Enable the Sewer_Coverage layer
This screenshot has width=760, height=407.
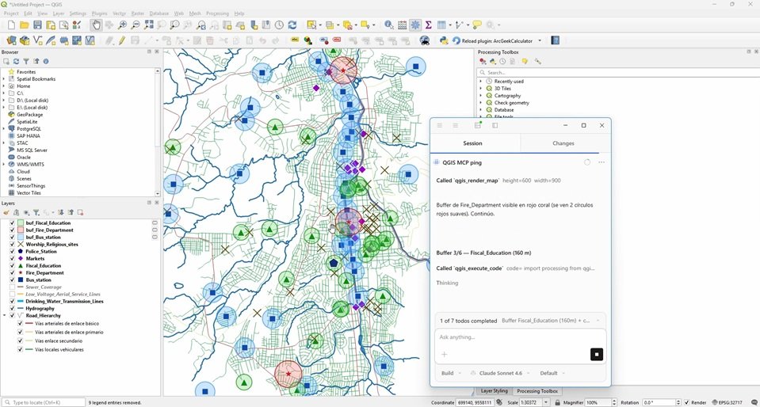13,287
